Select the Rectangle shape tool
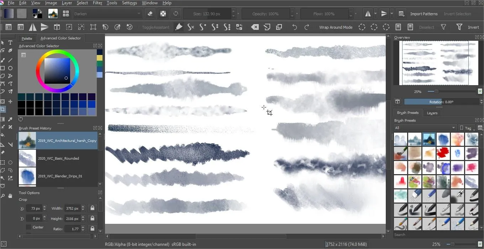The width and height of the screenshot is (484, 249). tap(2, 68)
